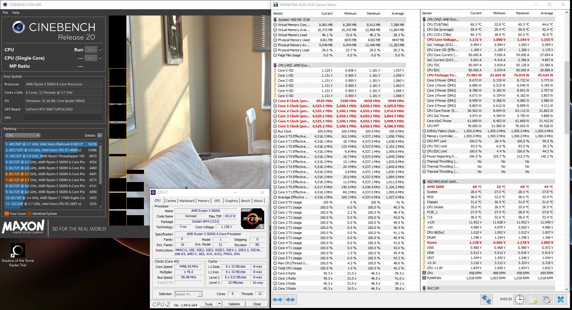Click the Cinebench Info input field
This screenshot has width=572, height=310.
(63, 118)
